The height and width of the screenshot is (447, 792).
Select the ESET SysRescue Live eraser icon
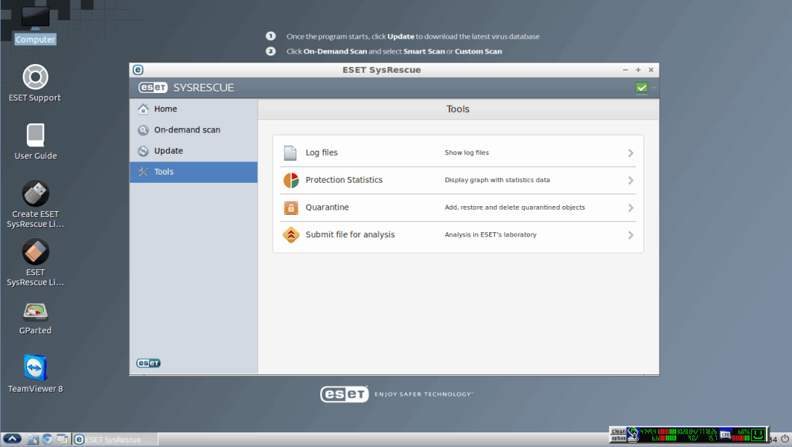click(36, 263)
